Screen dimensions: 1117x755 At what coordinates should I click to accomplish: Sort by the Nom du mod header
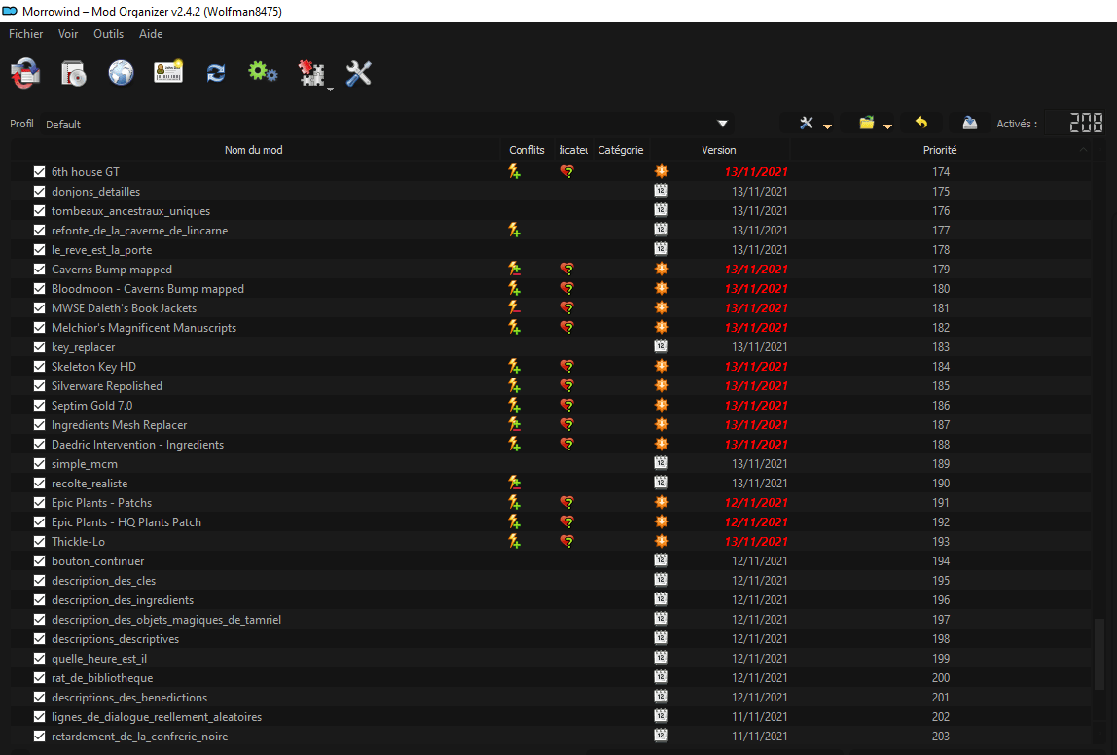[253, 150]
